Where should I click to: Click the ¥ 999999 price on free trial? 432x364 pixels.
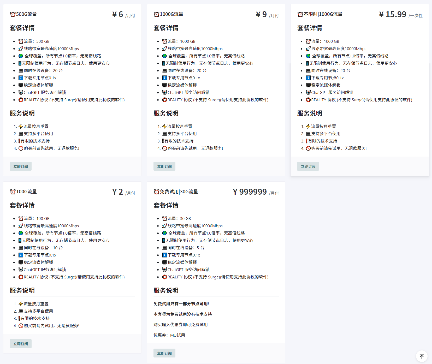pyautogui.click(x=250, y=192)
